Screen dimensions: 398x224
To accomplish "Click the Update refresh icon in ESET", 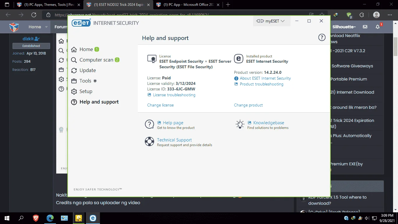I will [x=74, y=70].
